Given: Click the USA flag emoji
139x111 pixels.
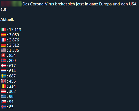Looking at the screenshot, I should (3, 50).
